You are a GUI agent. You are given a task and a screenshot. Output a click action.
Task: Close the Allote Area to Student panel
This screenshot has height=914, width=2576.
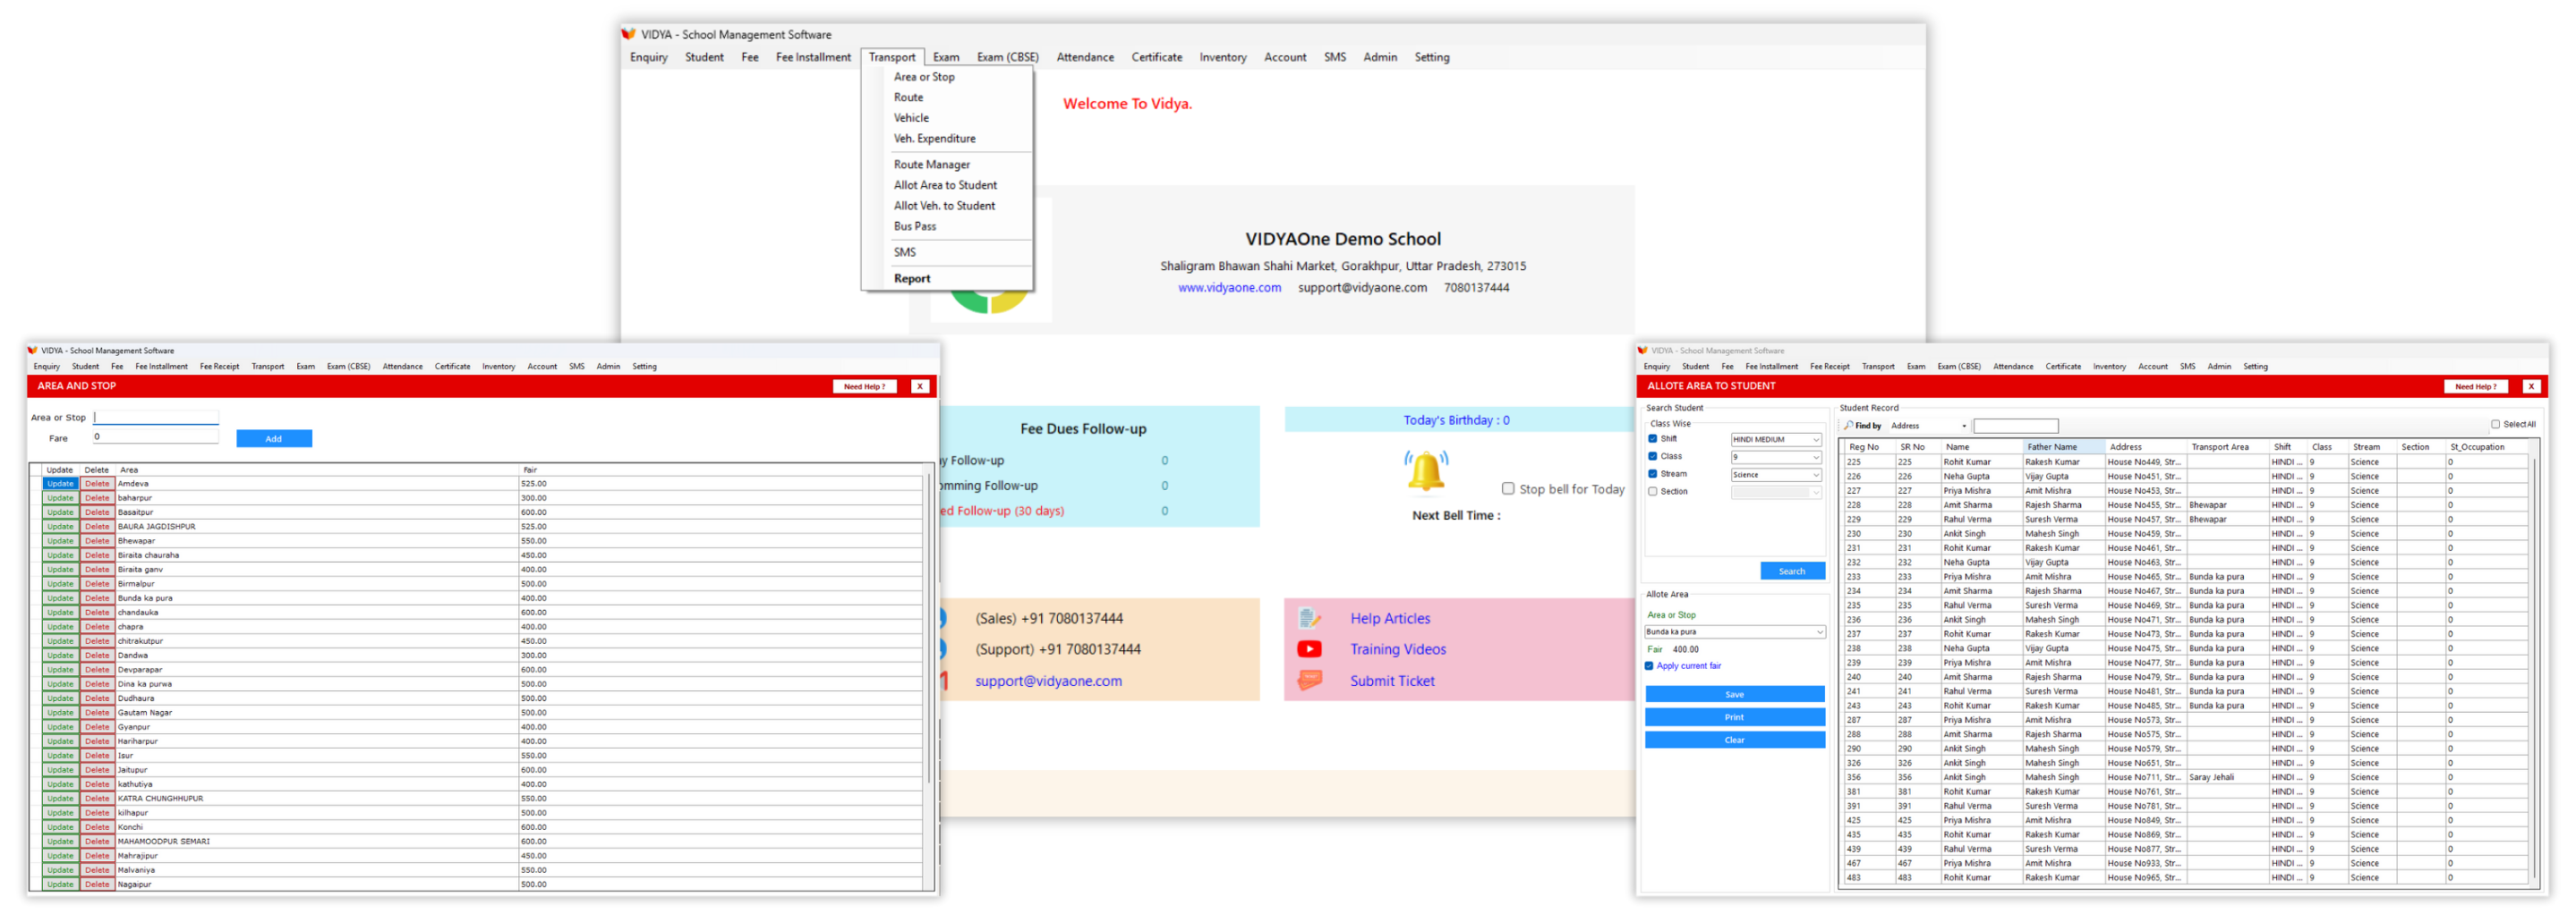pos(2531,386)
